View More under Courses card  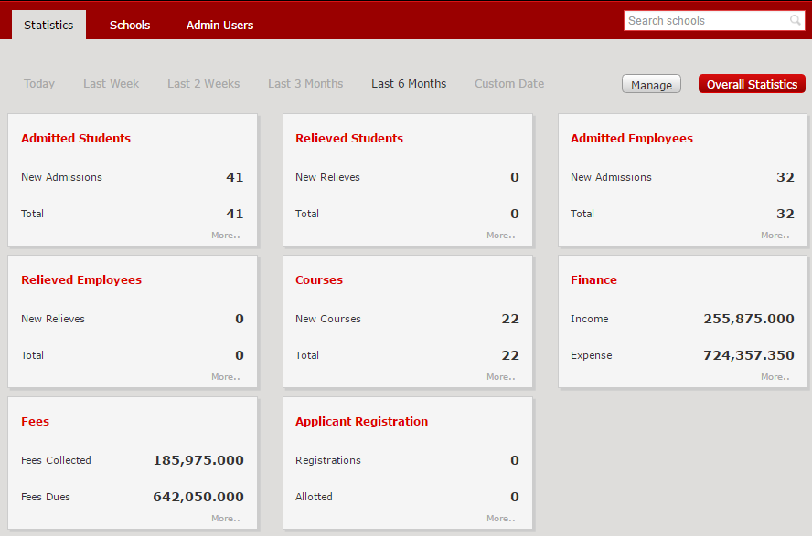[x=500, y=376]
